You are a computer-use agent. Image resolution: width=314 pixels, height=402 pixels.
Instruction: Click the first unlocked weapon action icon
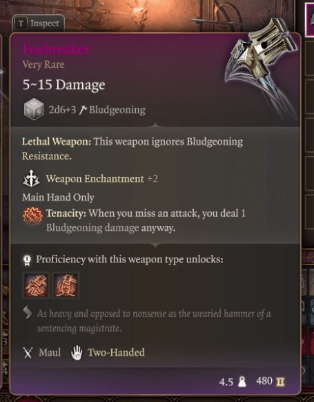click(36, 285)
